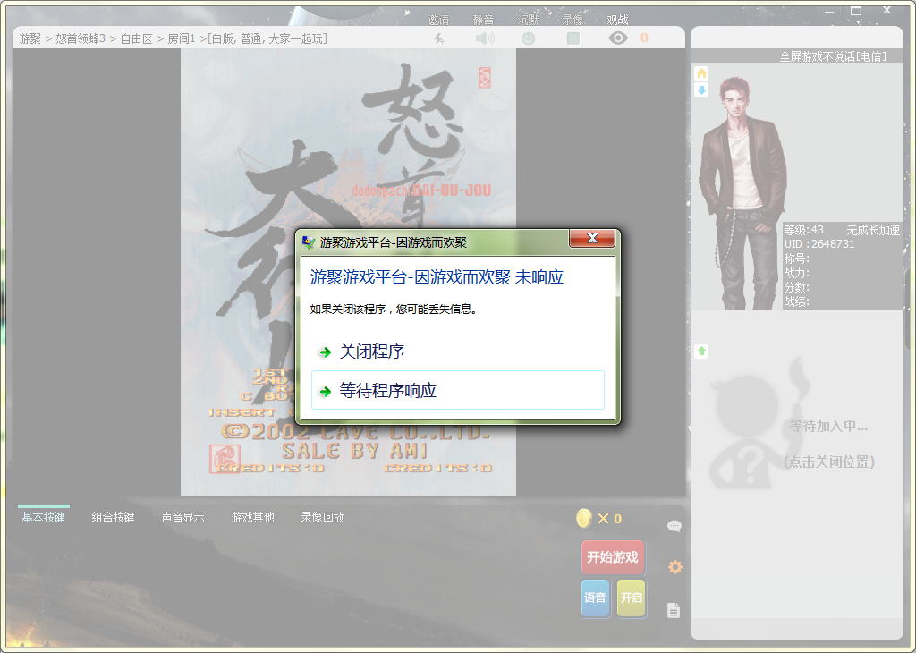
Task: Click the 等级:43 level text
Action: [804, 230]
